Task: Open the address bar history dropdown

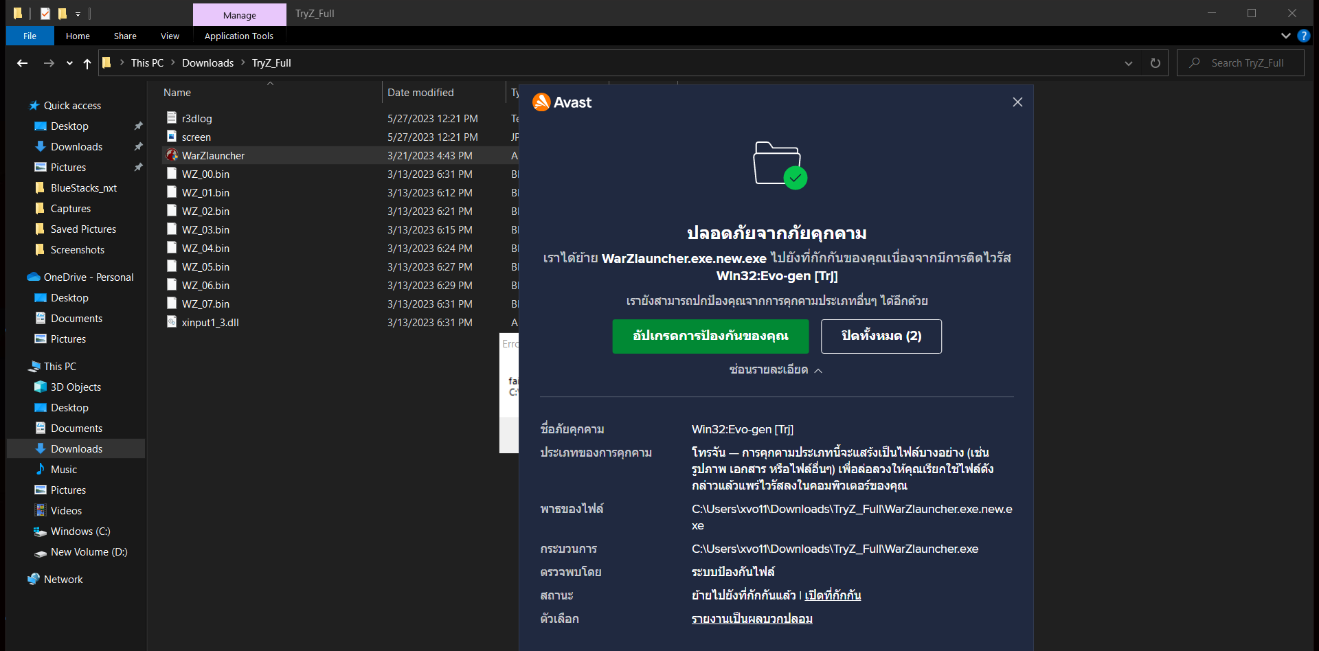Action: click(x=1129, y=63)
